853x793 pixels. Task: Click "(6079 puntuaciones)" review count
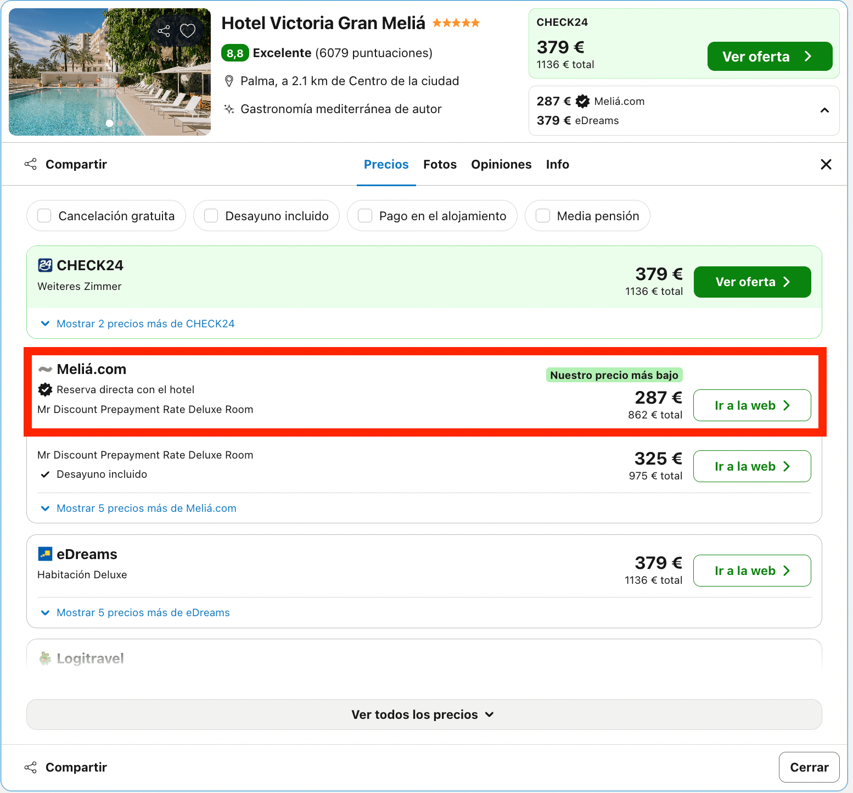pos(374,53)
